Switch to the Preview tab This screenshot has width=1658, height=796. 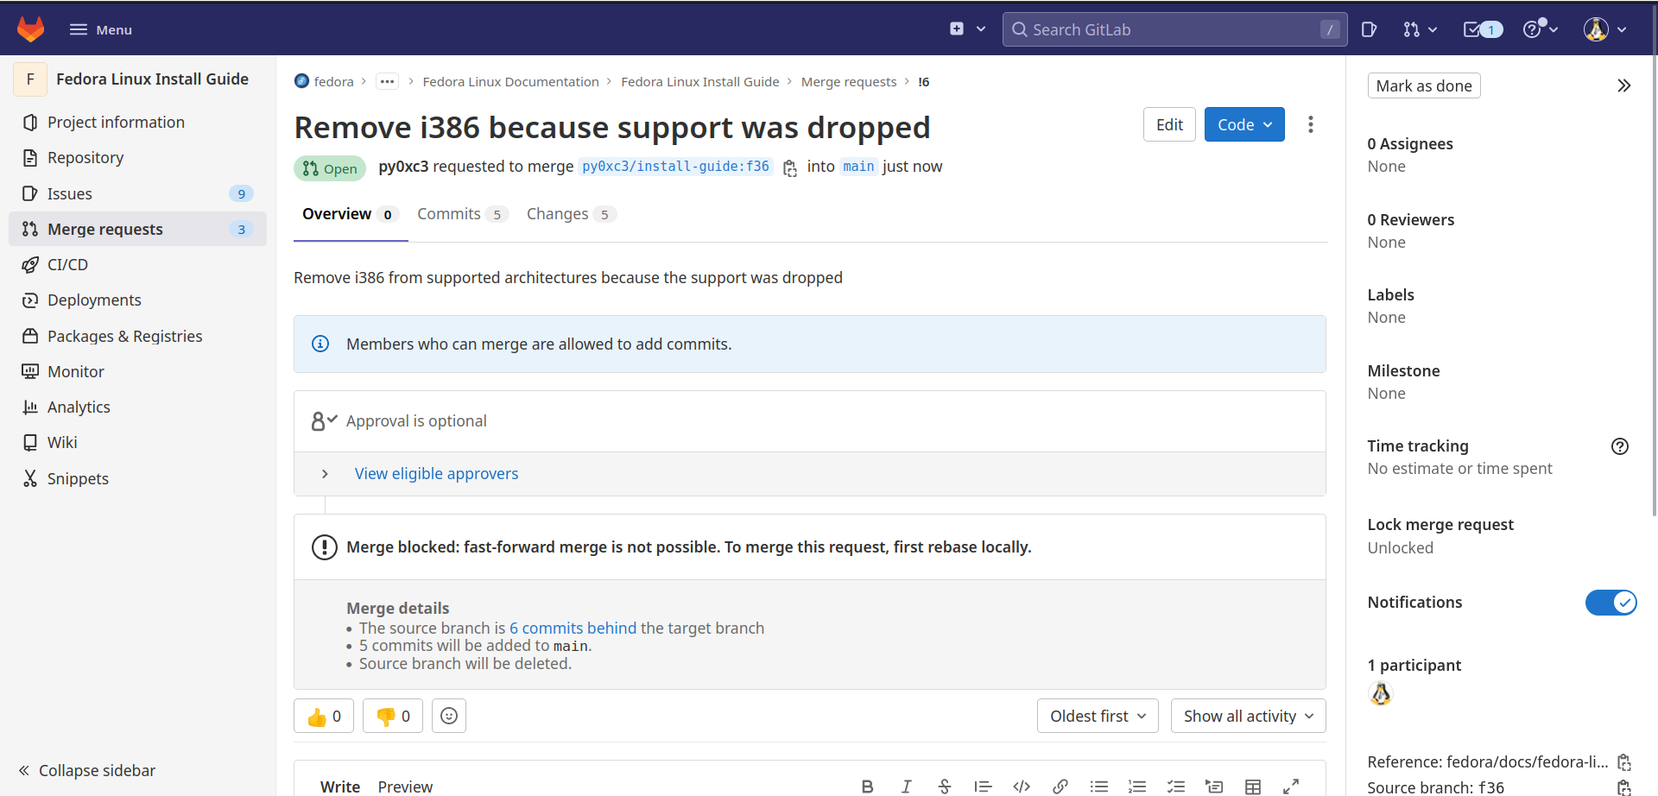click(x=405, y=787)
